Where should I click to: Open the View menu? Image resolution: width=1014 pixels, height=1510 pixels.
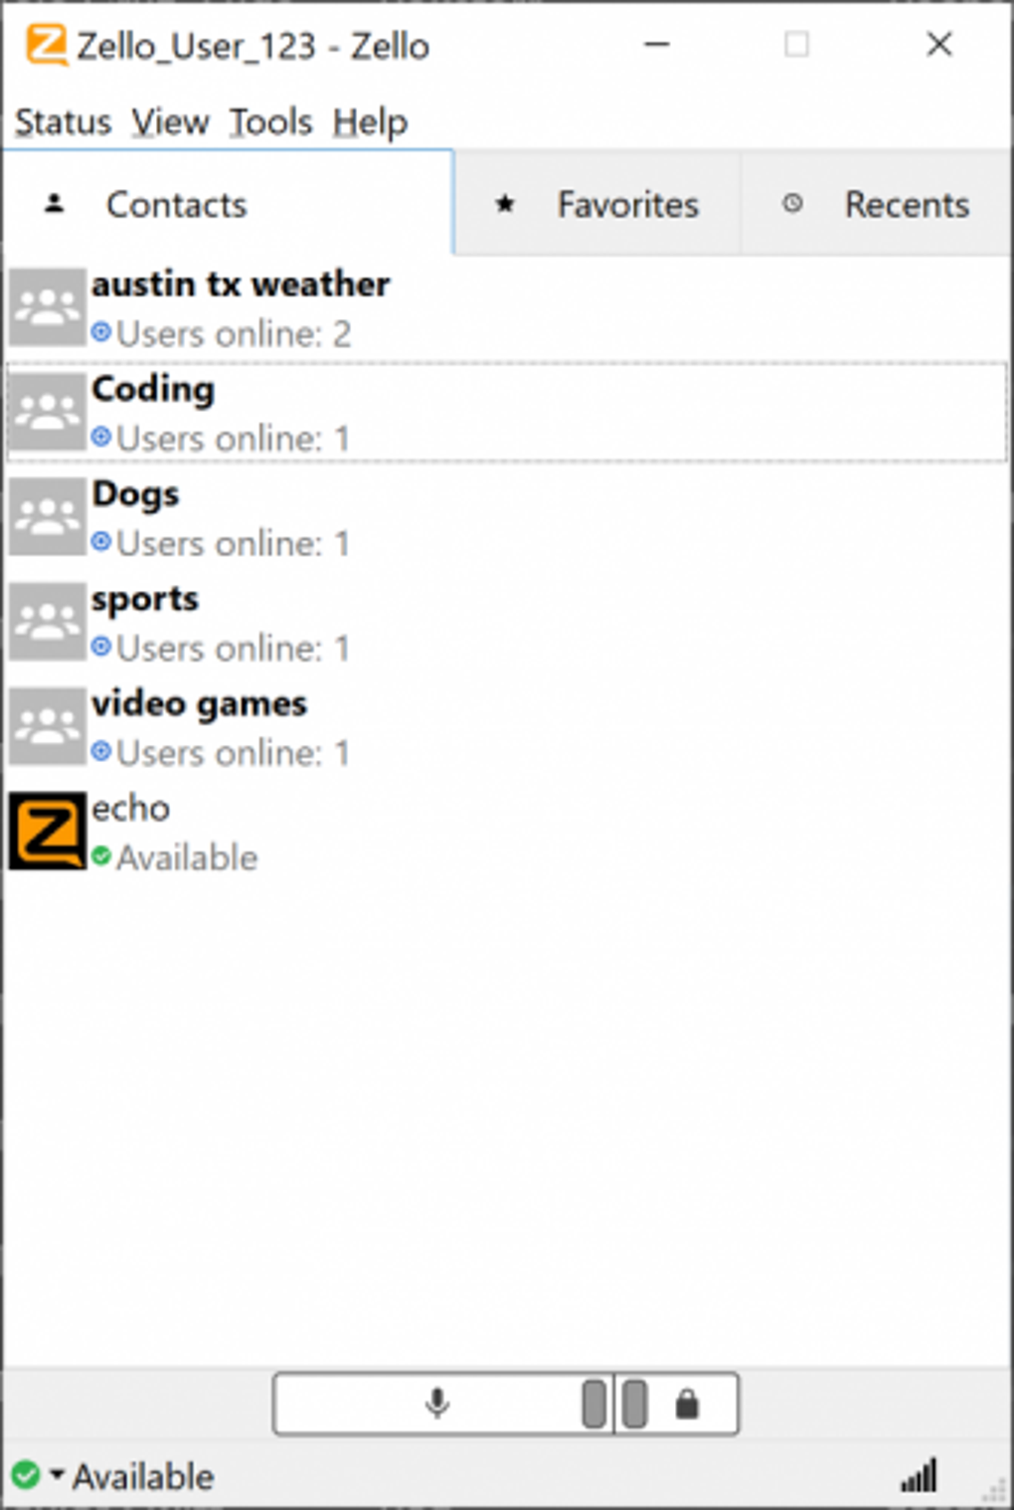[170, 122]
